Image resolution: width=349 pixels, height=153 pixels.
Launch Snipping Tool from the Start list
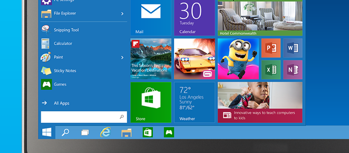pyautogui.click(x=84, y=30)
